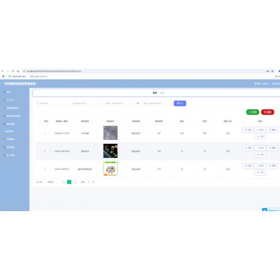Toggle the select-all checkbox in table header
Screen dimensions: 280x280
coord(39,122)
